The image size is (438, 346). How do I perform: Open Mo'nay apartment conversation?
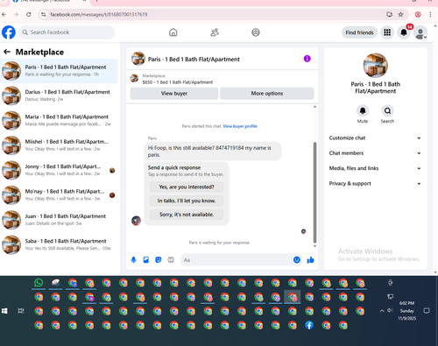(x=59, y=195)
